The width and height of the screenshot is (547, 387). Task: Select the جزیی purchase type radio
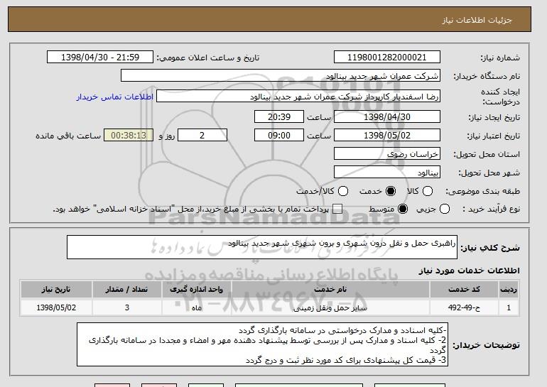[445, 209]
